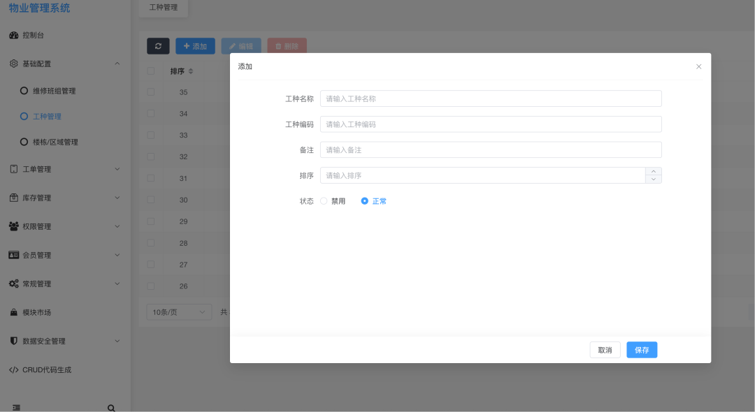Sort the table by 排序 column arrows

(x=191, y=71)
